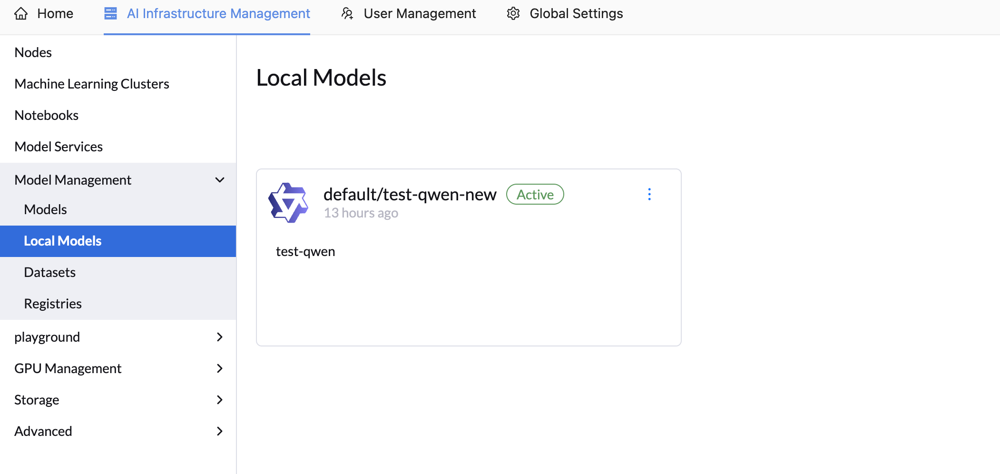This screenshot has width=1000, height=474.
Task: Switch to AI Infrastructure Management tab
Action: pyautogui.click(x=207, y=13)
